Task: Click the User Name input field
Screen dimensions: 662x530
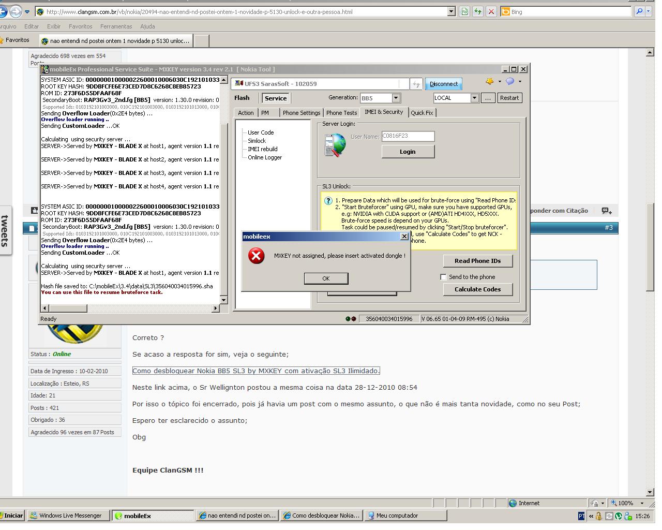Action: tap(408, 136)
